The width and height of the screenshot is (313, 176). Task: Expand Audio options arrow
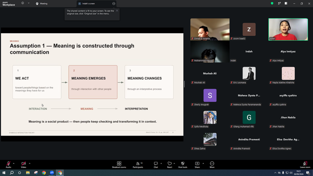(x=14, y=163)
